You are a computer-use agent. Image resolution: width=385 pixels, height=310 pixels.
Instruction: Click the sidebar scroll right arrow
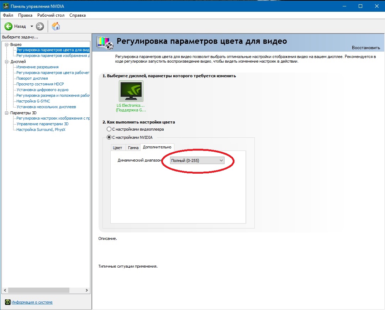[x=86, y=290]
